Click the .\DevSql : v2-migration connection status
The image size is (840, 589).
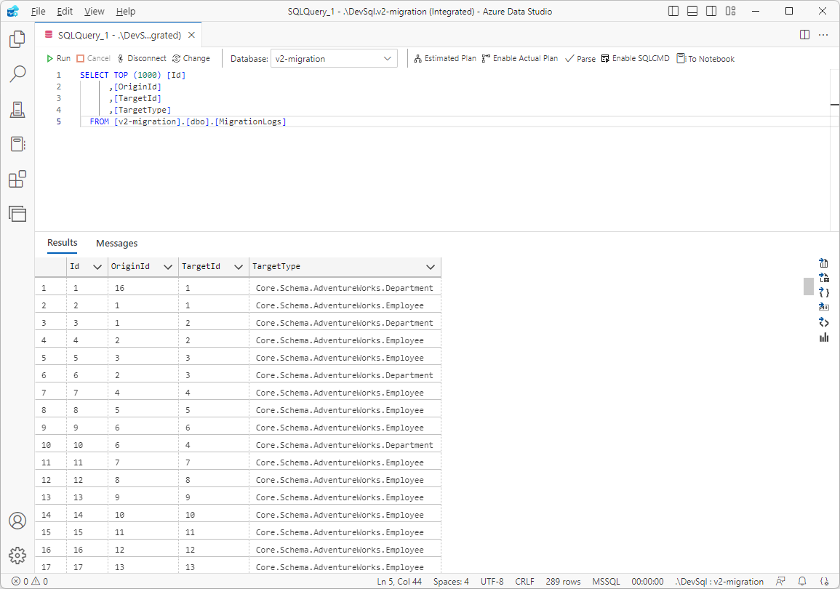(719, 582)
